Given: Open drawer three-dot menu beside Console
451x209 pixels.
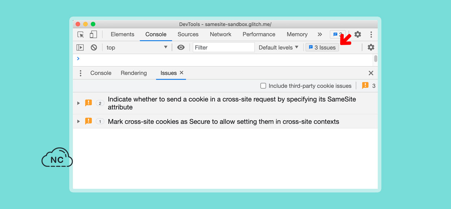Looking at the screenshot, I should 80,73.
